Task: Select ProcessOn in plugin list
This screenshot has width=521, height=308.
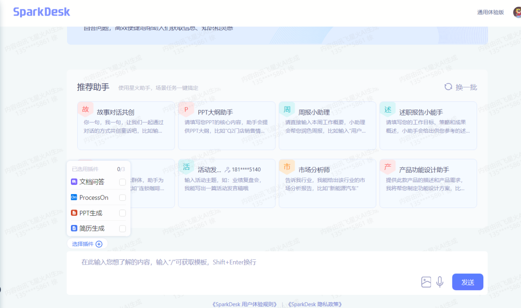Action: 98,197
